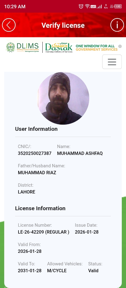Tap the name MUHAMMAD ASHFAQ
The height and width of the screenshot is (288, 126).
pyautogui.click(x=80, y=153)
